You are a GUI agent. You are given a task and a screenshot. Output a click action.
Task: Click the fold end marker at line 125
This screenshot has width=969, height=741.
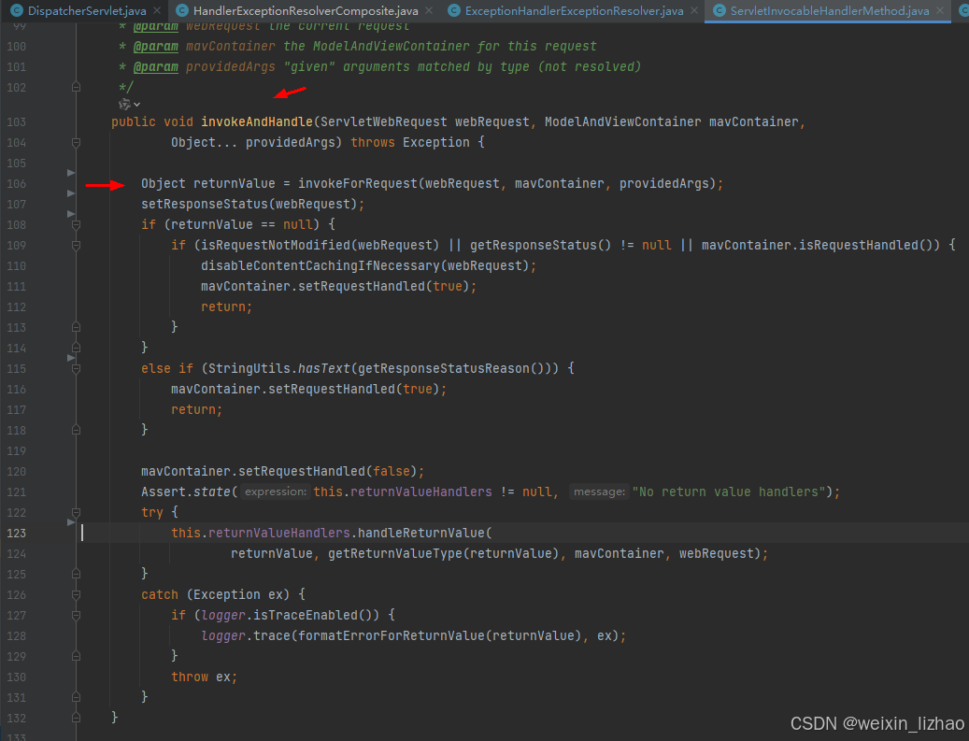point(76,574)
